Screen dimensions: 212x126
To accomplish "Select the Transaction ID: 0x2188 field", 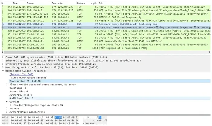I will (110, 81).
